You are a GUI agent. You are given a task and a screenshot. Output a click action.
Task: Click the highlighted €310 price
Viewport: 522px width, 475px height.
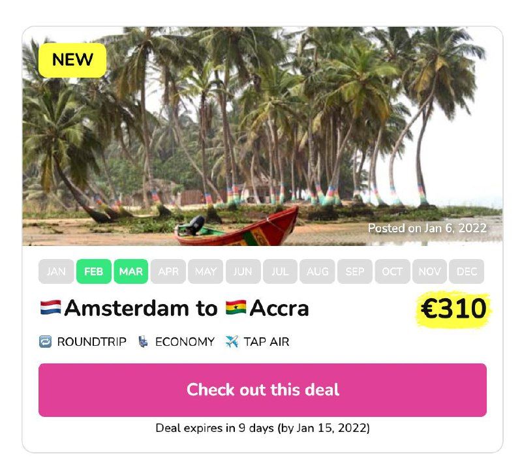click(x=453, y=309)
